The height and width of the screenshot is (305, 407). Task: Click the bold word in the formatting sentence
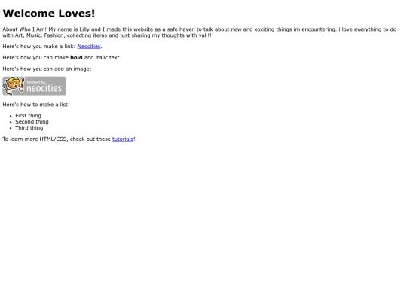[x=76, y=57]
